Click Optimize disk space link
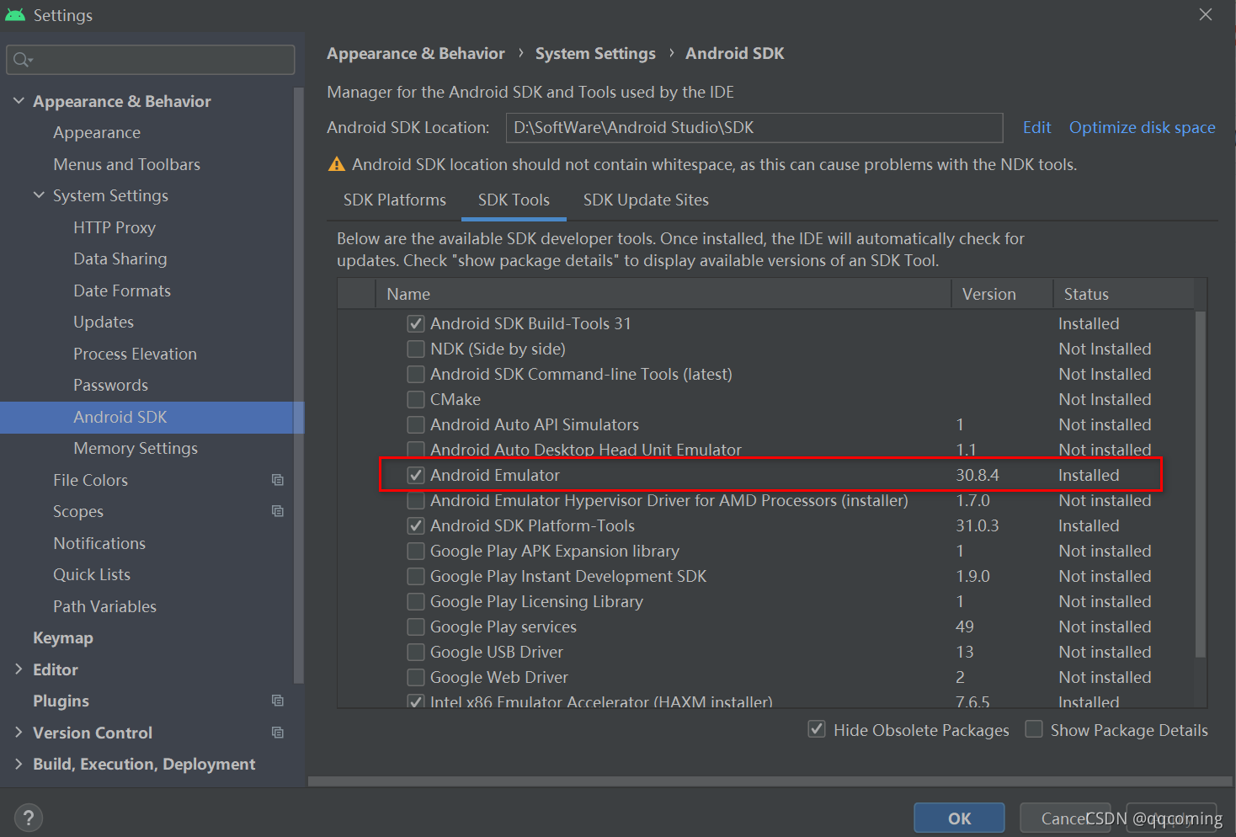1236x837 pixels. (x=1142, y=127)
